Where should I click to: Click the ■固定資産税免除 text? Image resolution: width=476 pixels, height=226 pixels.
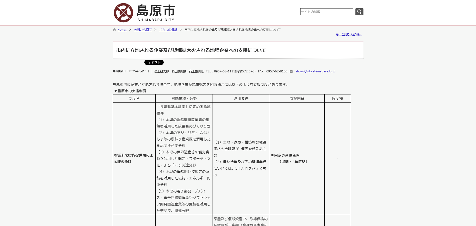point(285,155)
